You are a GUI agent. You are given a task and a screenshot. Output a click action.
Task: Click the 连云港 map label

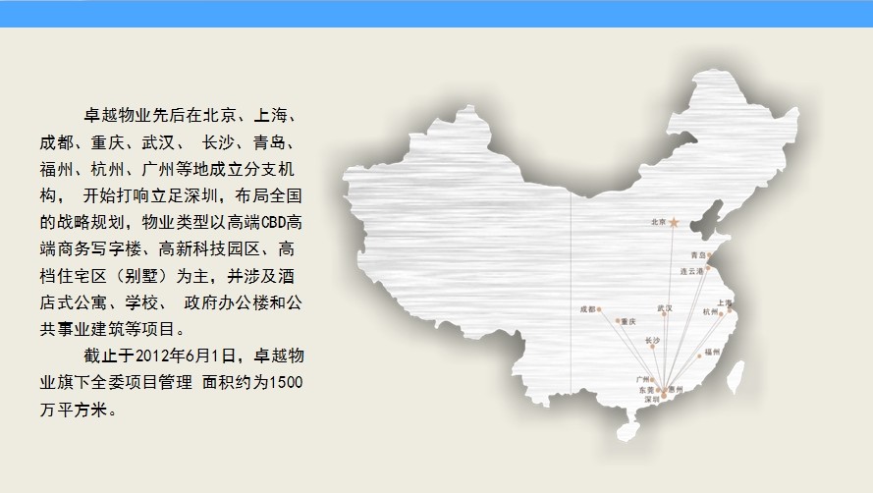691,271
